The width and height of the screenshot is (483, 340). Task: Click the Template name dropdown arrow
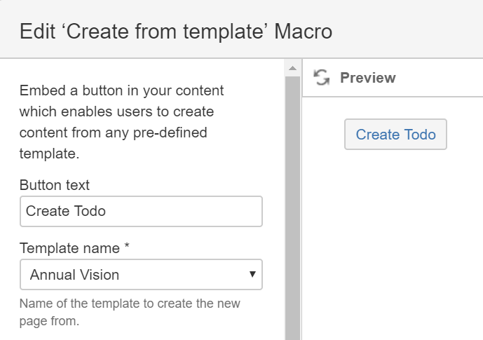(x=252, y=275)
